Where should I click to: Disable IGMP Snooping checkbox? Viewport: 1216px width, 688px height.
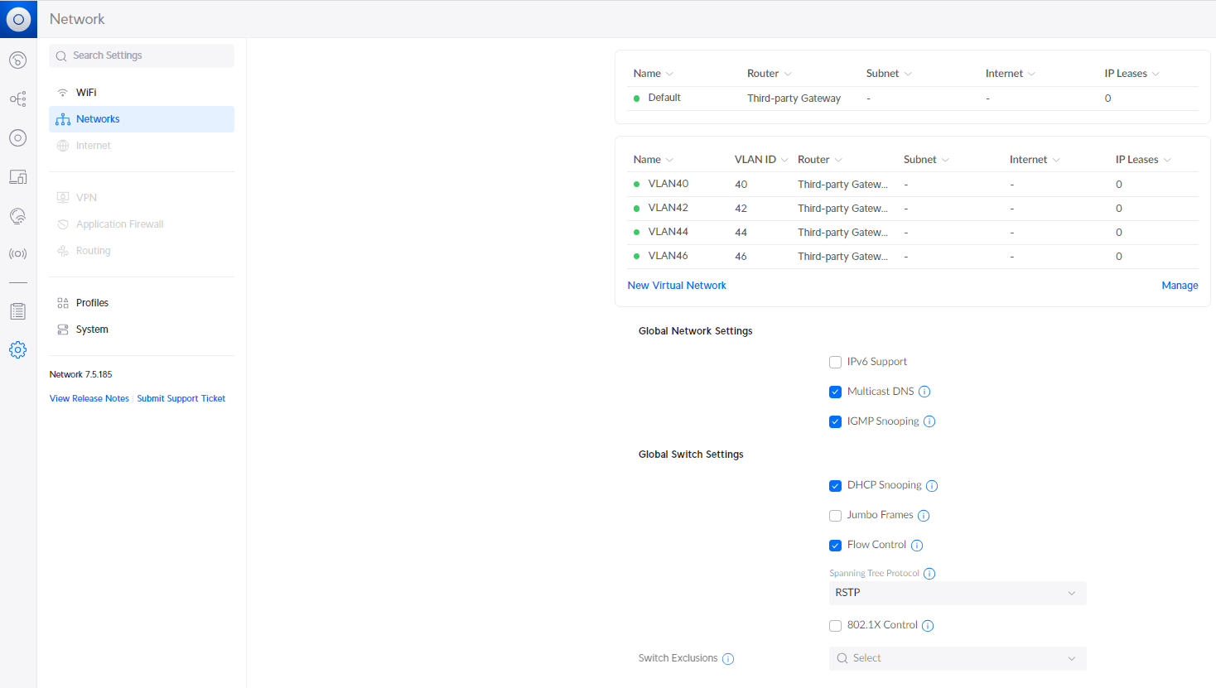[835, 421]
